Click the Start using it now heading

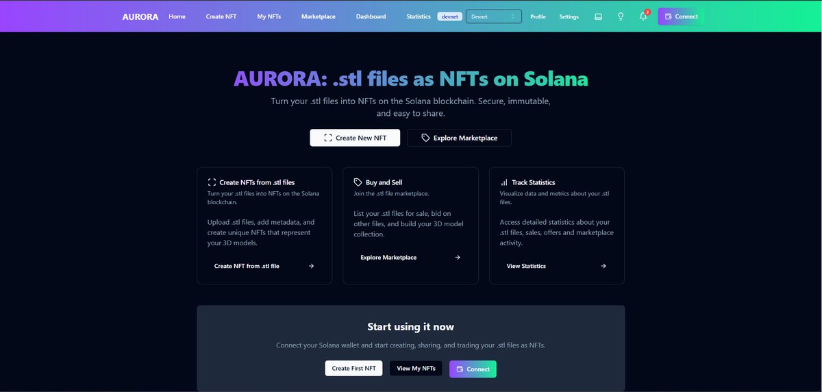[x=410, y=327]
